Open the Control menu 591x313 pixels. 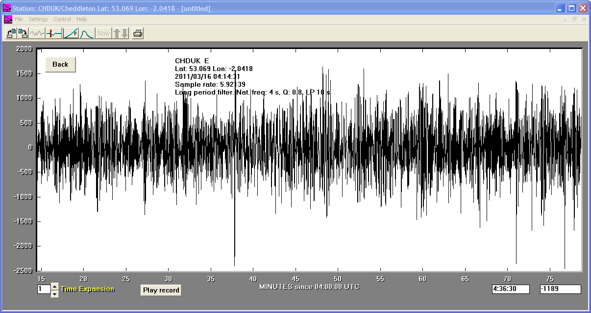point(62,19)
